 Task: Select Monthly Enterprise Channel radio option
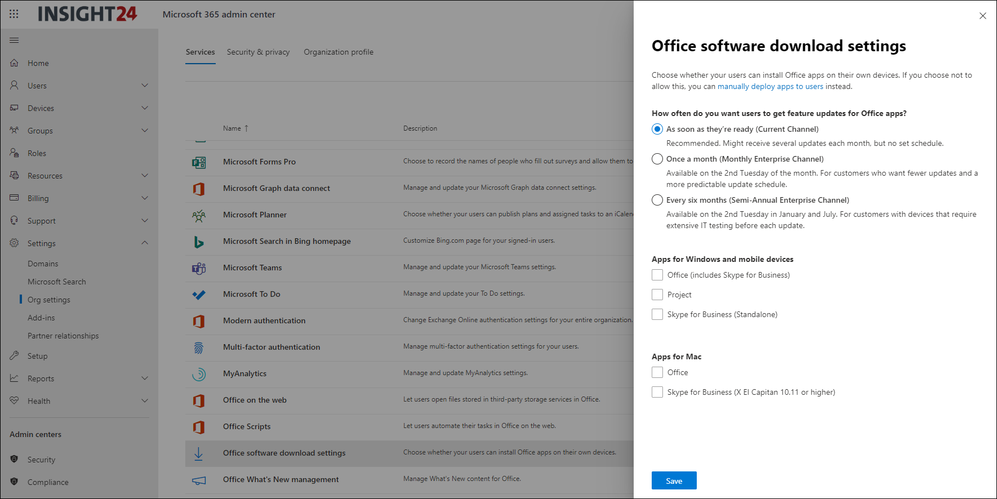coord(657,159)
